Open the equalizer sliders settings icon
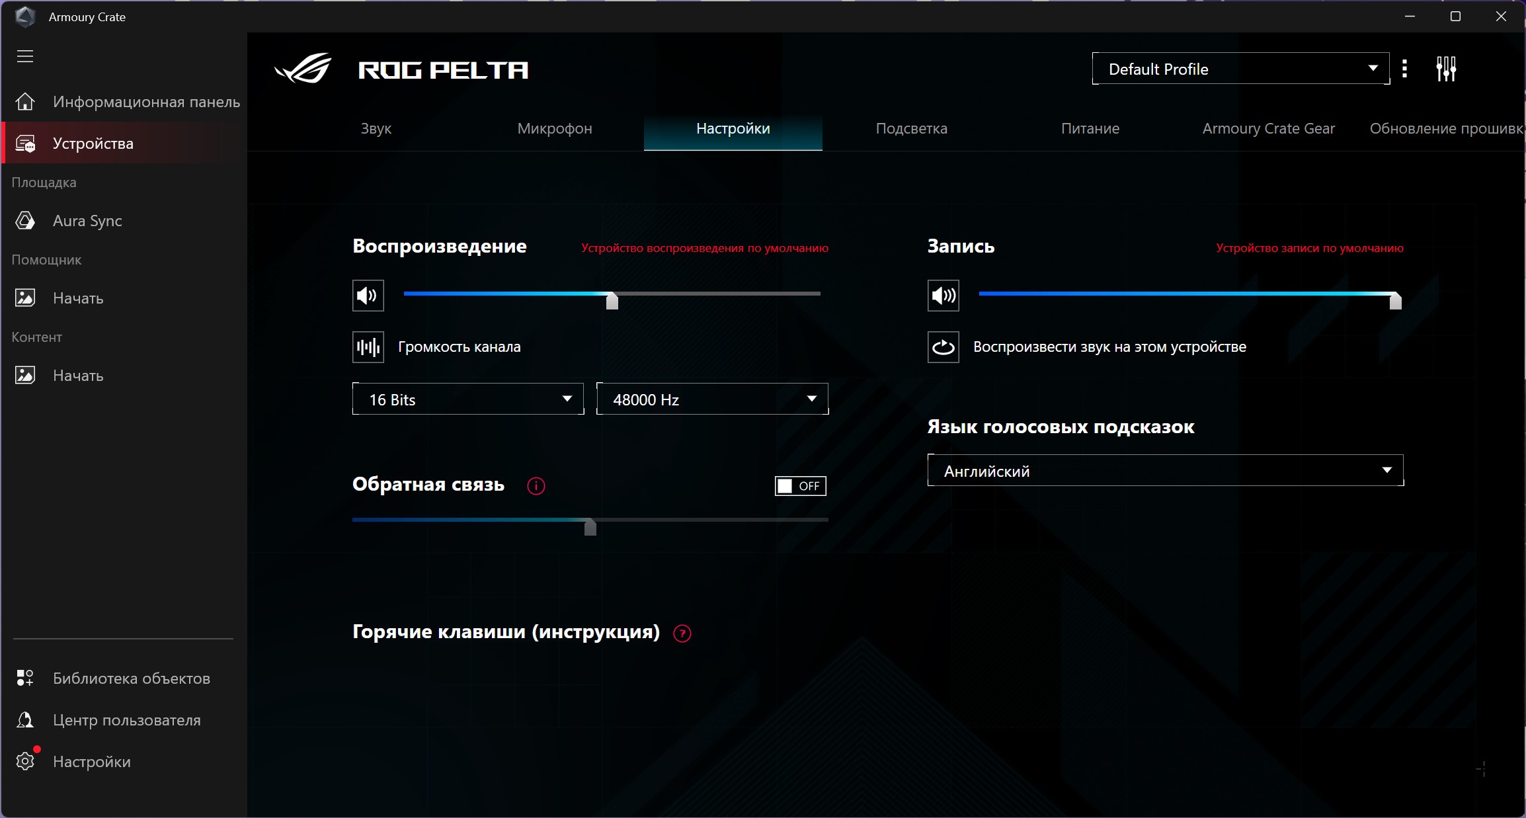Viewport: 1526px width, 818px height. tap(1446, 69)
